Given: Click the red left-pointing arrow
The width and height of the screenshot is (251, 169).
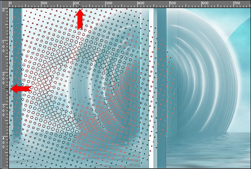Looking at the screenshot, I should pyautogui.click(x=21, y=89).
